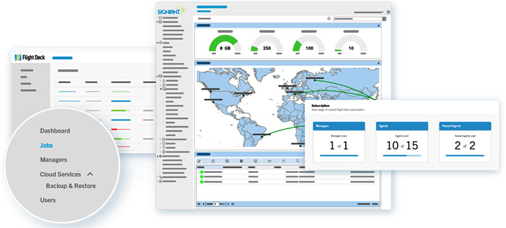Click the edit pencil icon in job toolbar
The width and height of the screenshot is (506, 228).
pos(199,161)
